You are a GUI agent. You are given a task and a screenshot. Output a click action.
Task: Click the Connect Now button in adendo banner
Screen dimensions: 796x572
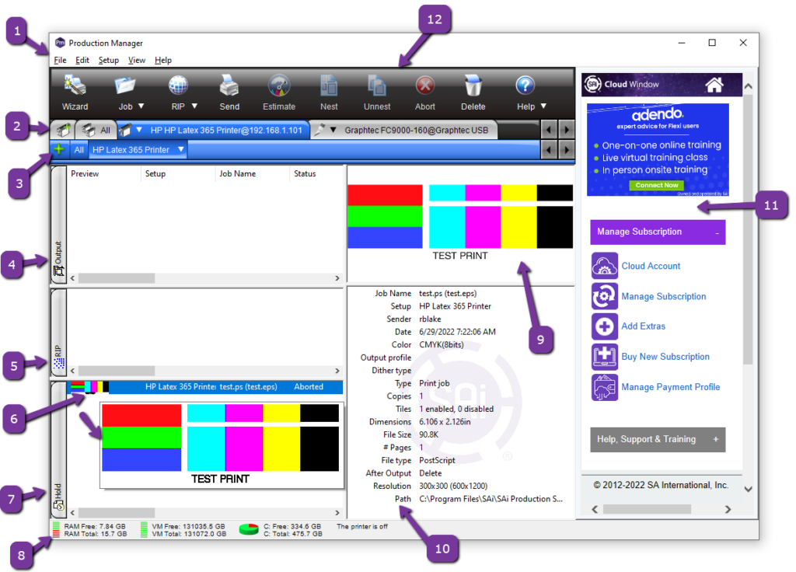(x=656, y=185)
